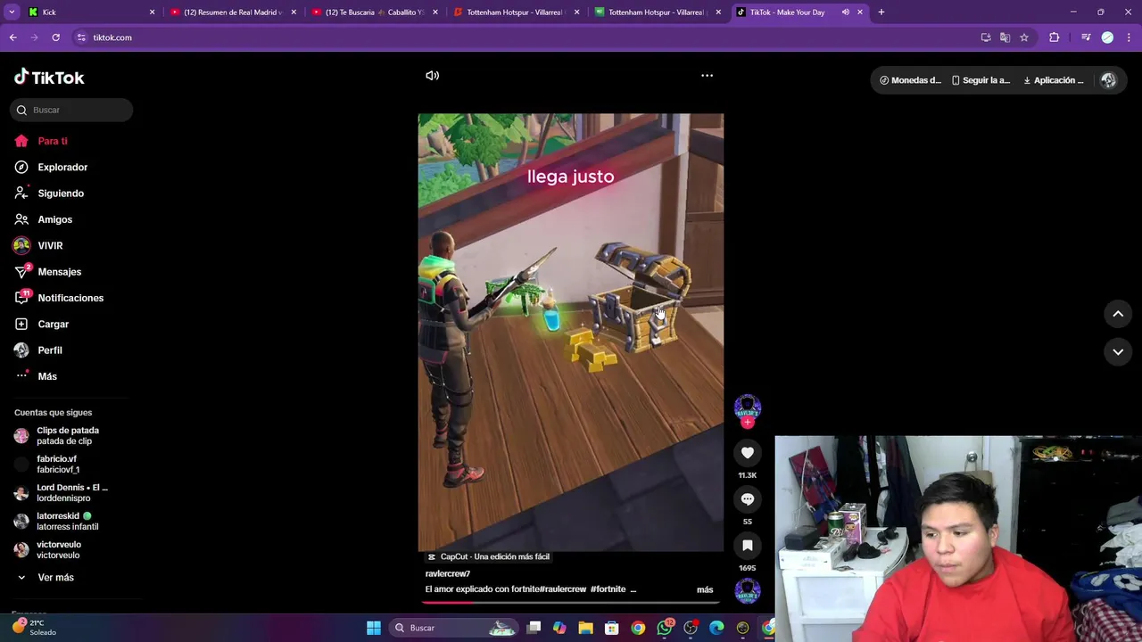This screenshot has width=1142, height=642.
Task: Bookmark this page with star
Action: coord(1024,37)
